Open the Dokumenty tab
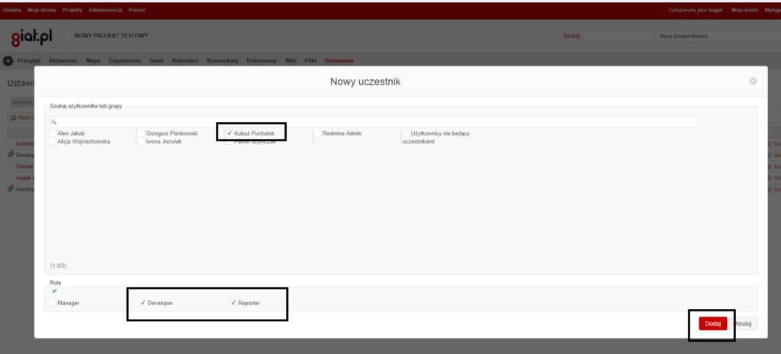This screenshot has height=354, width=781. 262,61
